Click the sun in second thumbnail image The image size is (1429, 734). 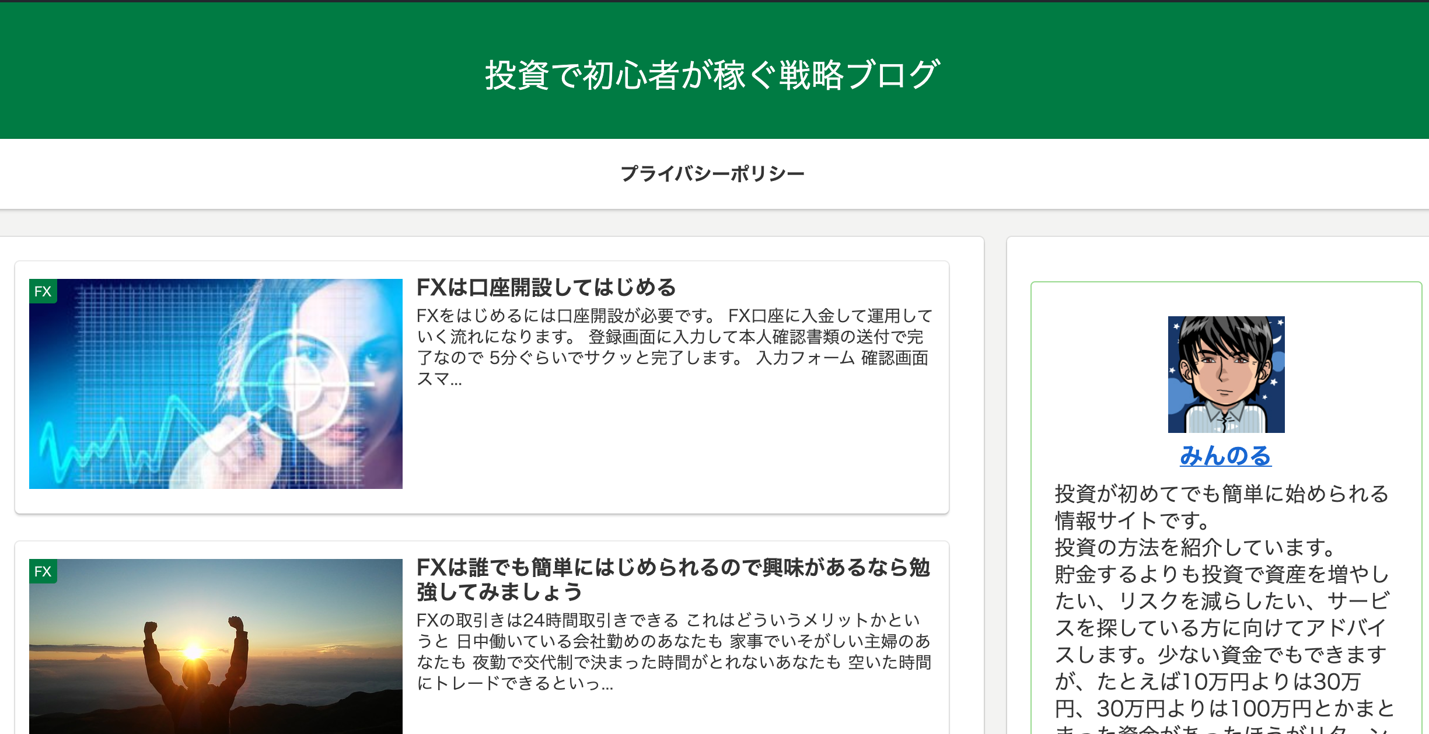194,651
